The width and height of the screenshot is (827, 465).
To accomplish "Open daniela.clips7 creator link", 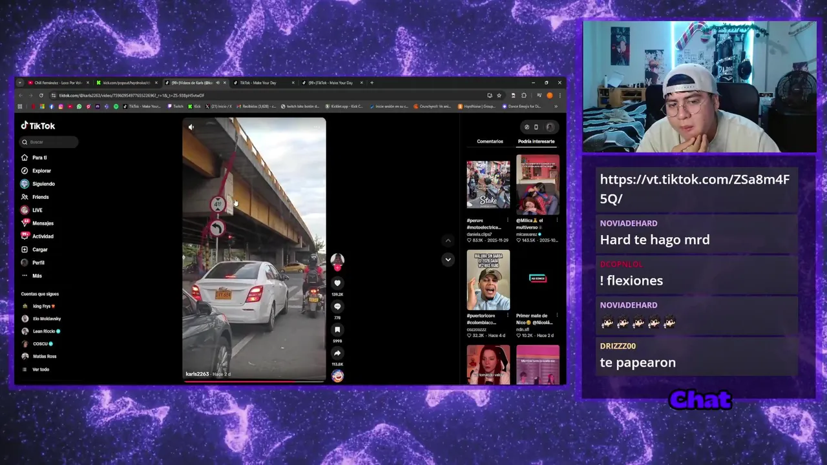I will [x=479, y=234].
